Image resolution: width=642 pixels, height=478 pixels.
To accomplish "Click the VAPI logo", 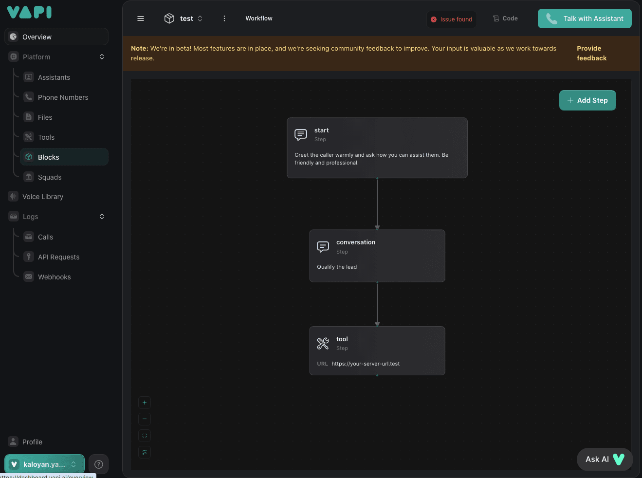I will (x=29, y=12).
